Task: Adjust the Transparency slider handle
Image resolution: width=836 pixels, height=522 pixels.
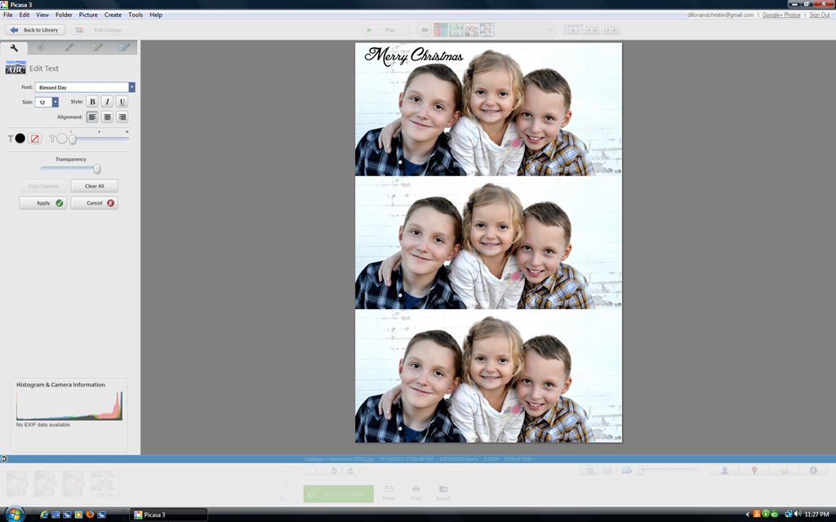Action: (97, 169)
